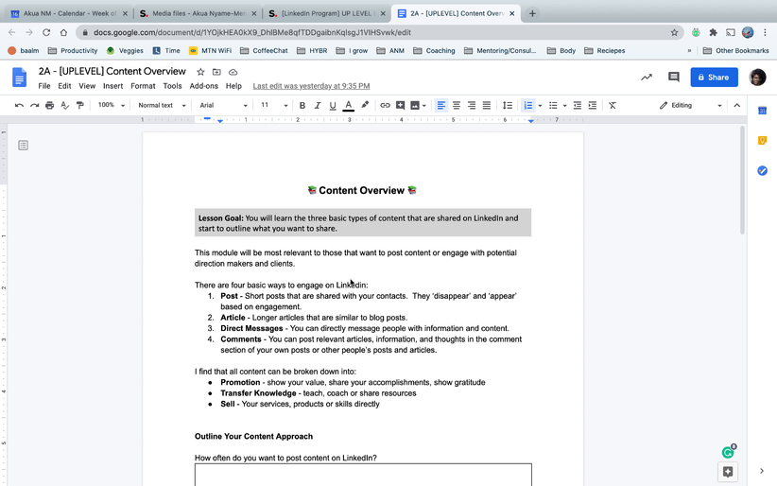The height and width of the screenshot is (486, 777).
Task: Show document outline icon
Action: click(x=23, y=146)
